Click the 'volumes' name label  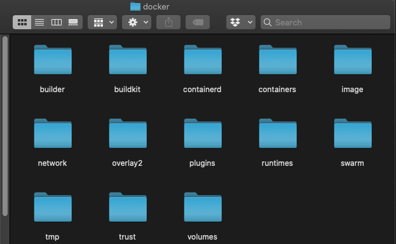(x=202, y=237)
